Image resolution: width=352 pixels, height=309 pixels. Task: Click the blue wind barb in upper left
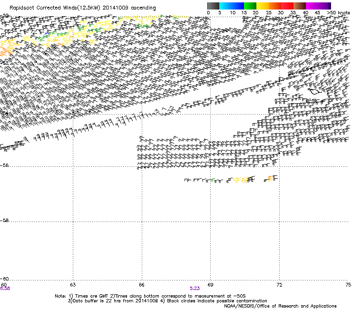[47, 34]
